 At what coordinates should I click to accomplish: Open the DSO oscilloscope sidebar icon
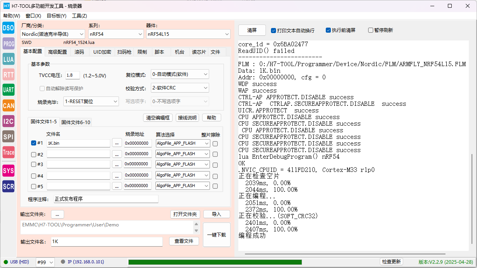point(9,28)
